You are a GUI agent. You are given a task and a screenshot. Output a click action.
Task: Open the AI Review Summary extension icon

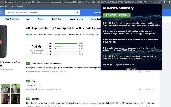[160, 2]
